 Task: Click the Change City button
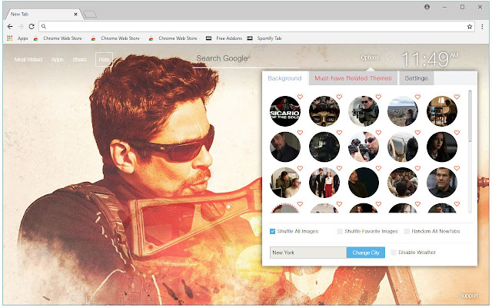(366, 253)
